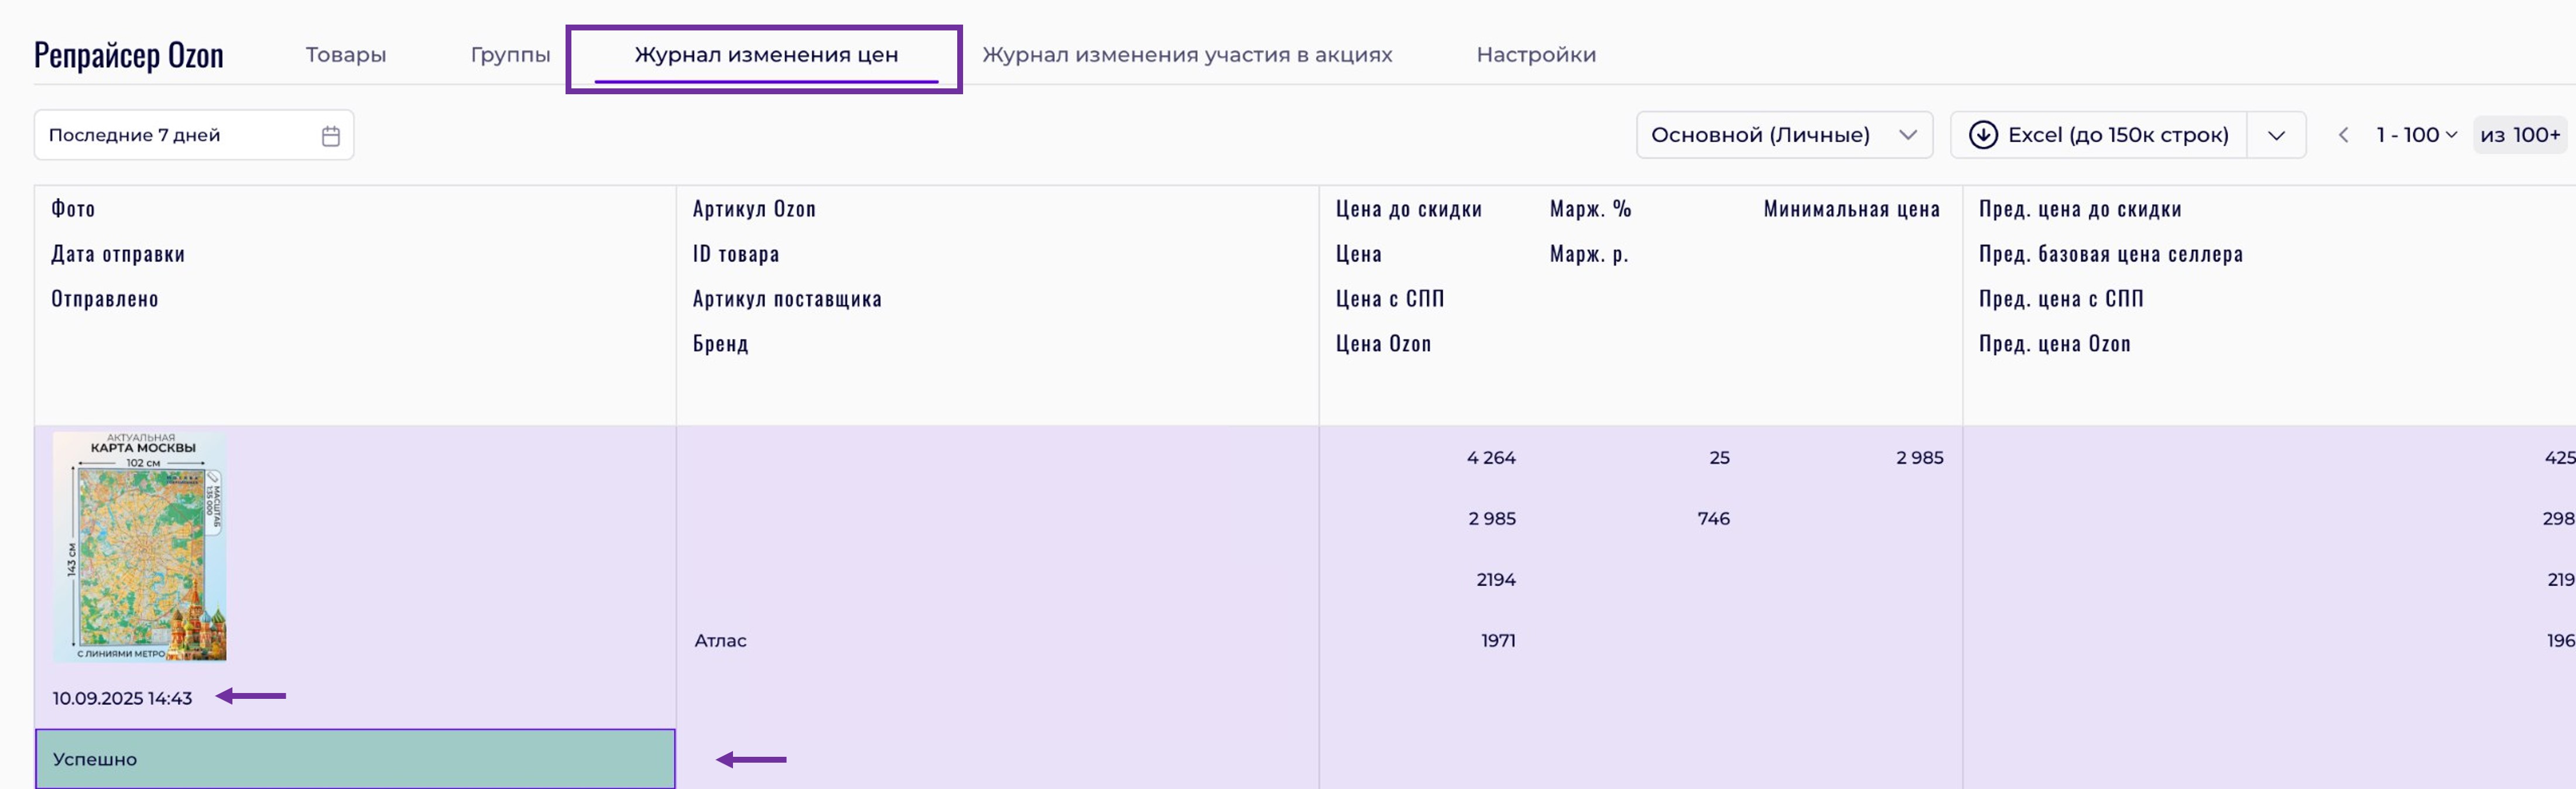Click the Репрайсер Ozon logo title
The height and width of the screenshot is (789, 2576).
[x=129, y=55]
